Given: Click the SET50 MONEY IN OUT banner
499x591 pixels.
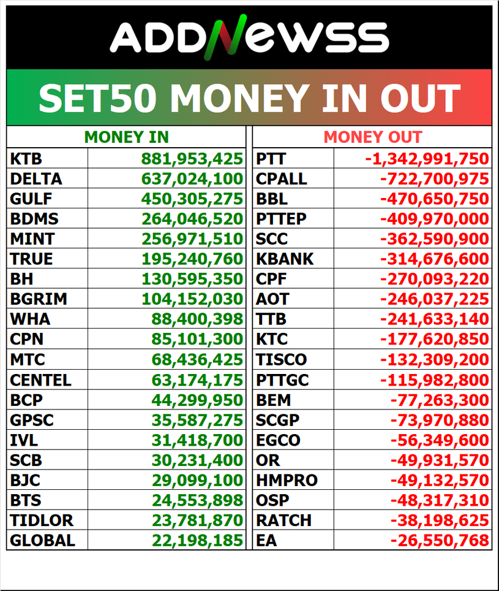Looking at the screenshot, I should tap(249, 97).
